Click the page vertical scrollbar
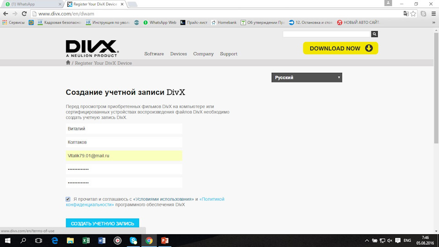 click(x=436, y=89)
